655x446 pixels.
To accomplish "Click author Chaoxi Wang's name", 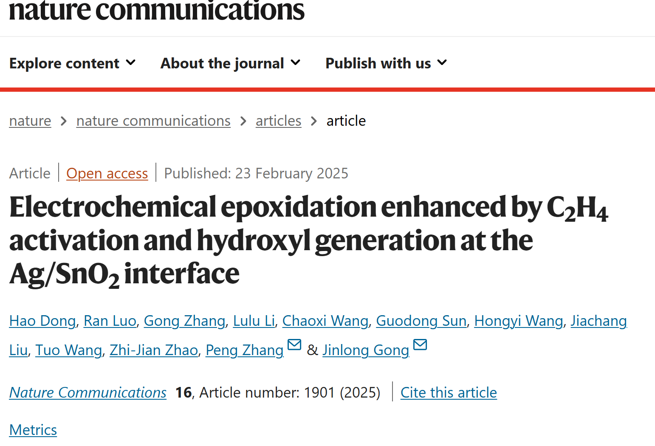I will pos(325,321).
